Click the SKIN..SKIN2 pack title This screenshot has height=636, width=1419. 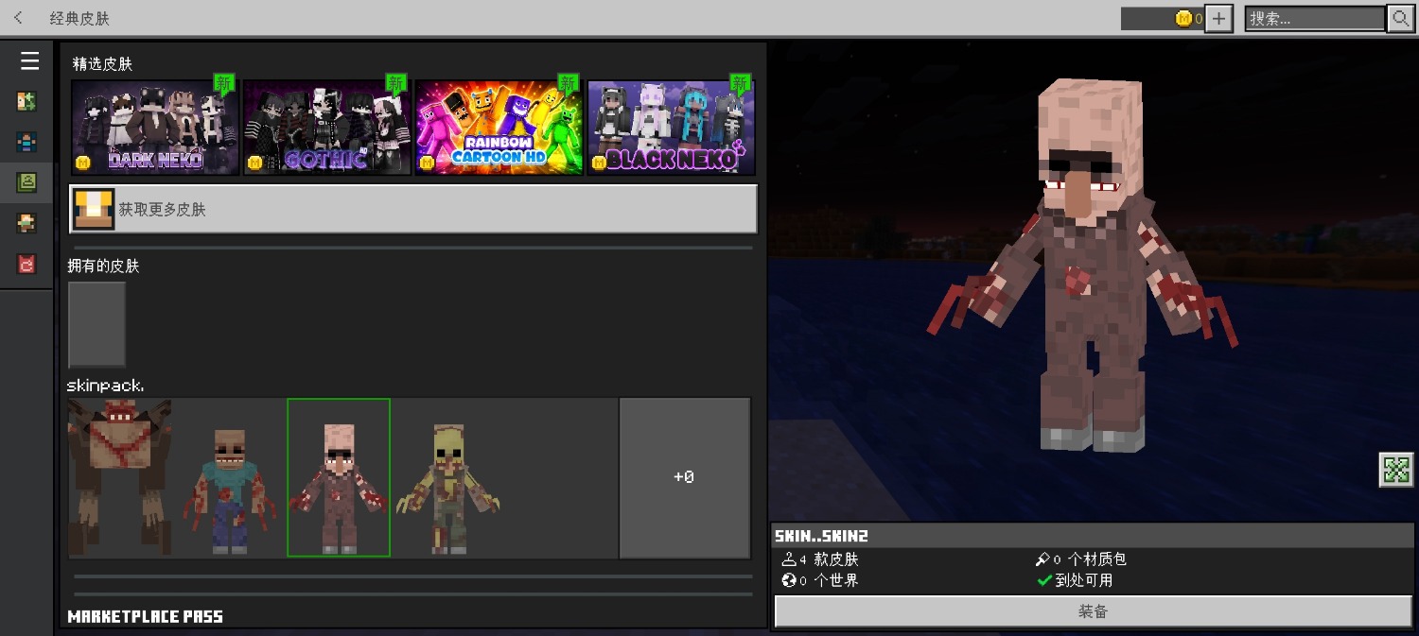tap(822, 535)
